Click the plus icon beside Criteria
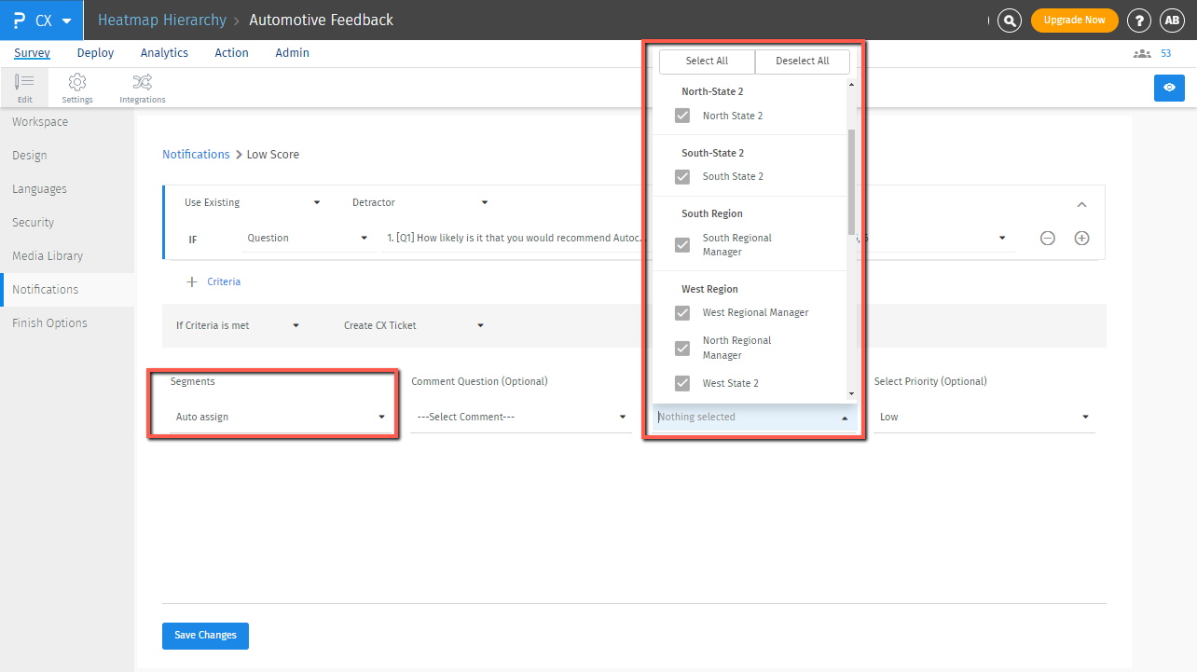 (x=192, y=281)
